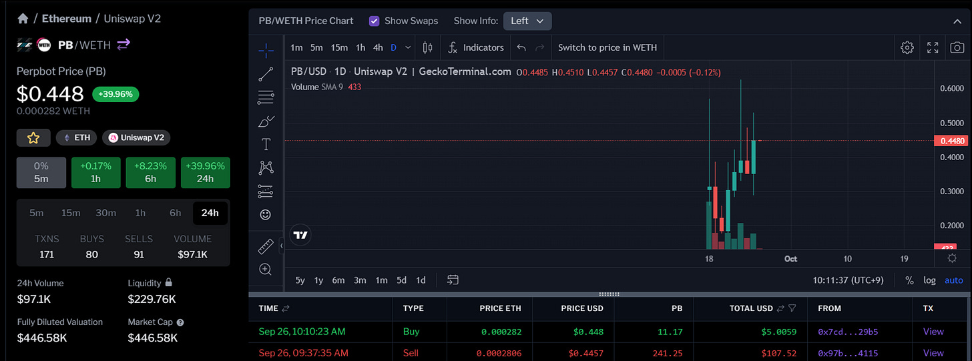The height and width of the screenshot is (361, 972).
Task: Set the date range to 1y
Action: (x=319, y=280)
